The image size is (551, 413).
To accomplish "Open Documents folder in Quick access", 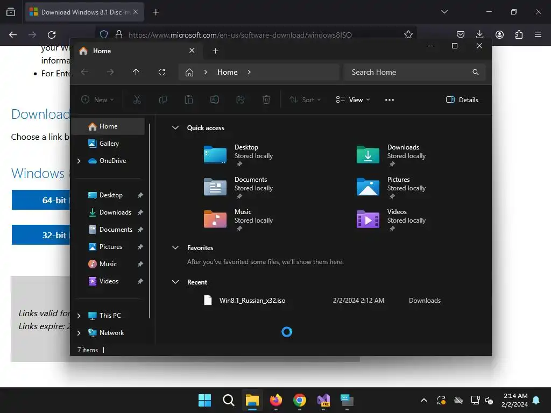I will click(238, 187).
